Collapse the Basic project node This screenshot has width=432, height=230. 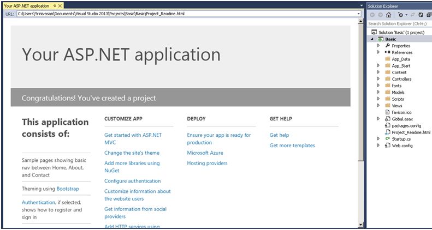[x=372, y=39]
